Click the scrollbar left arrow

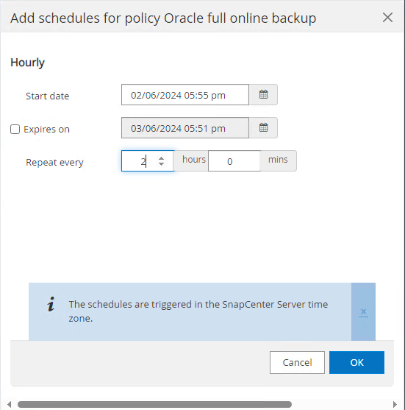click(x=9, y=404)
